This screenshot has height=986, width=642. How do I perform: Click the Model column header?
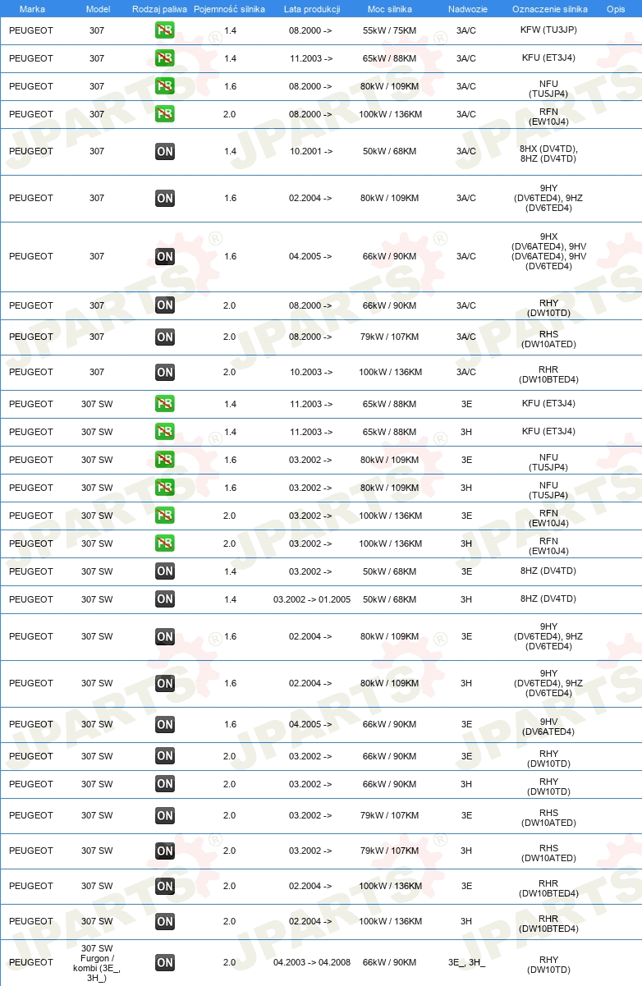[x=97, y=9]
